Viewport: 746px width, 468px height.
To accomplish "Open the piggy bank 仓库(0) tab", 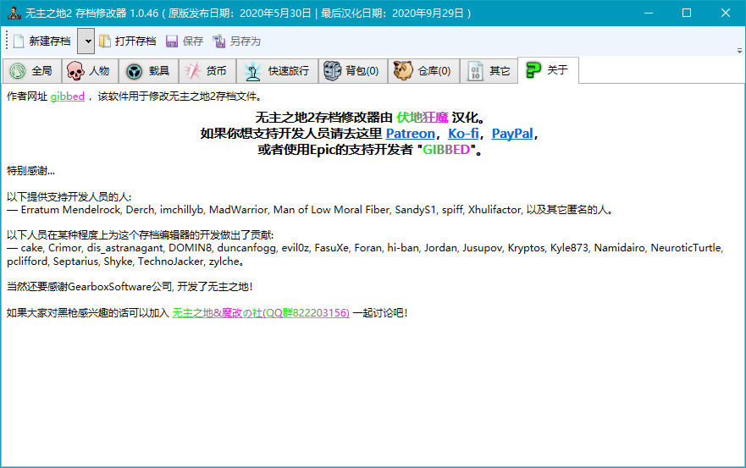I will coord(423,71).
